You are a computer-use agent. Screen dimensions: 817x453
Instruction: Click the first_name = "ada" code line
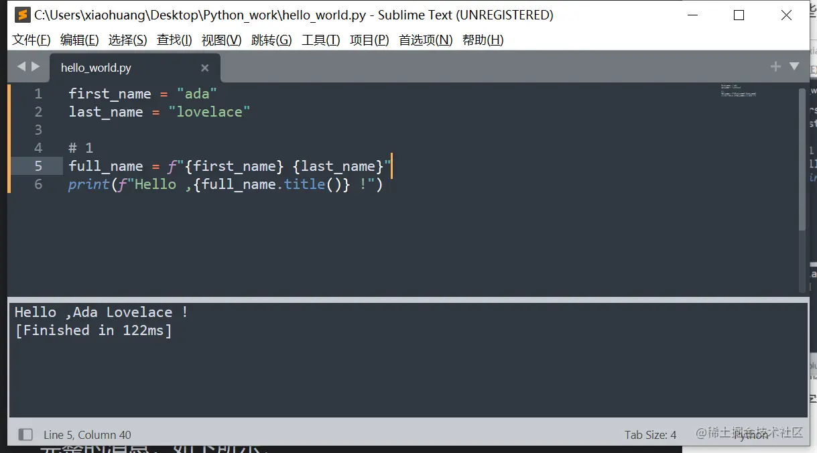click(143, 94)
